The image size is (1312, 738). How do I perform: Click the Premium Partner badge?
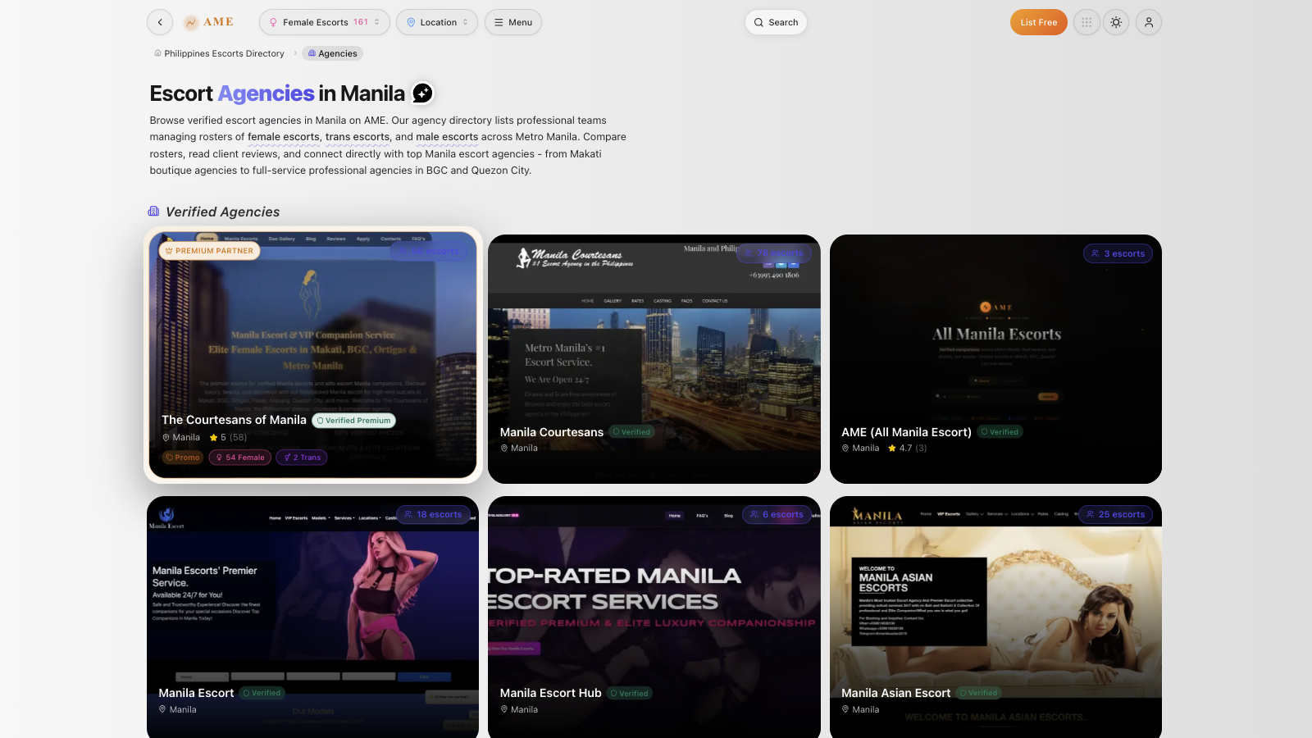tap(210, 251)
